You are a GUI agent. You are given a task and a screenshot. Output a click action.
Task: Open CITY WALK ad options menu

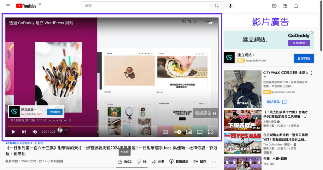[x=311, y=73]
